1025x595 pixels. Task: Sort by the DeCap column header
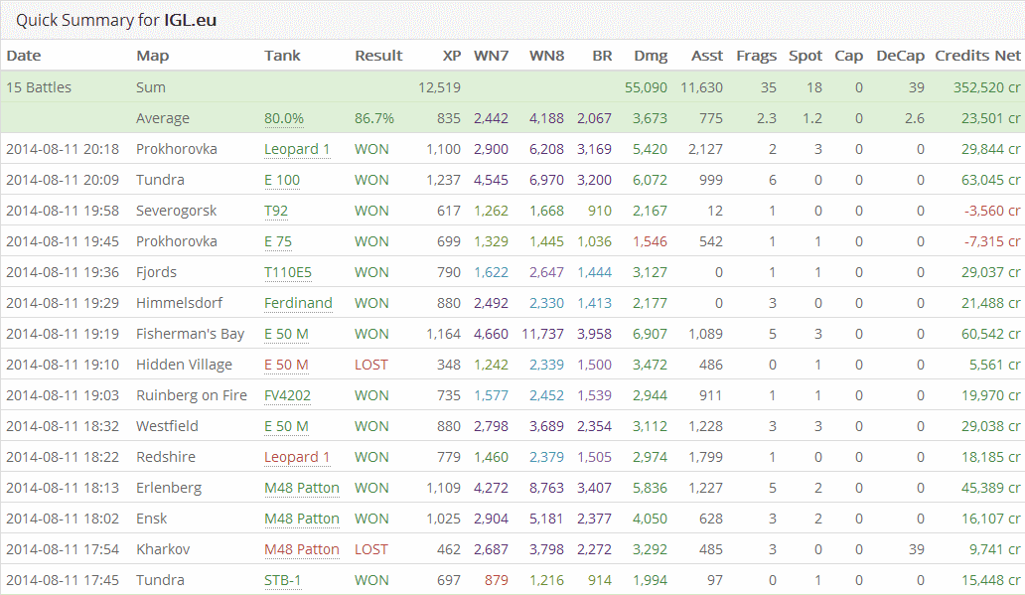[900, 56]
